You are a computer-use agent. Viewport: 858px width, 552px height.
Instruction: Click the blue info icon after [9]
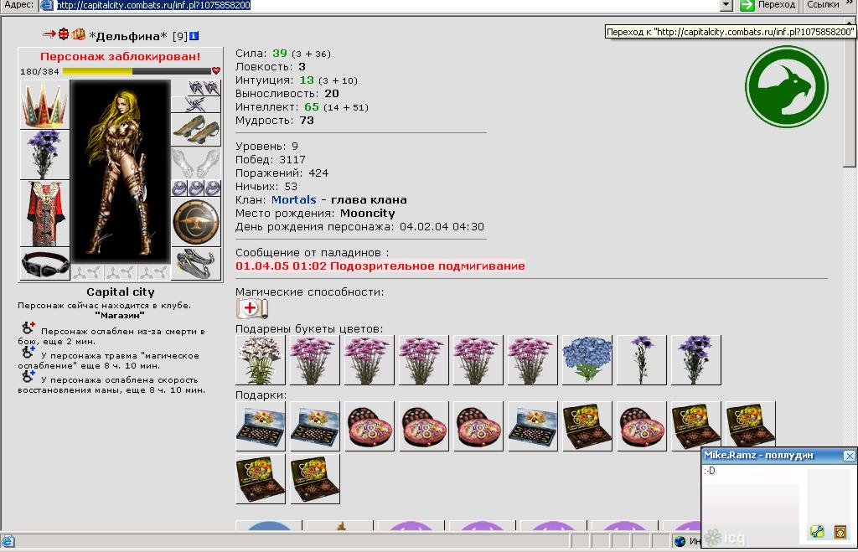point(194,36)
